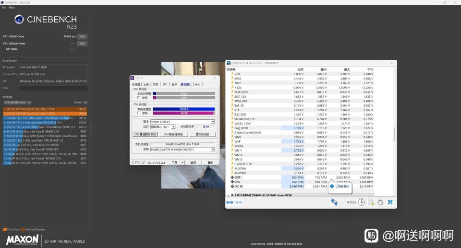Click HWiNFO expand-columns blue arrows icon
Viewport: 461px width, 248px height.
[x=230, y=203]
